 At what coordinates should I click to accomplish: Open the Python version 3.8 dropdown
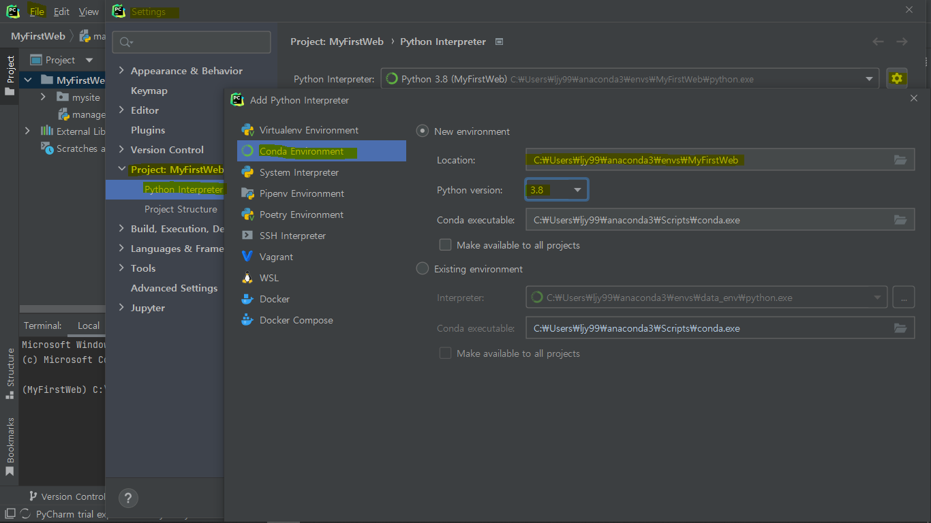pyautogui.click(x=556, y=190)
